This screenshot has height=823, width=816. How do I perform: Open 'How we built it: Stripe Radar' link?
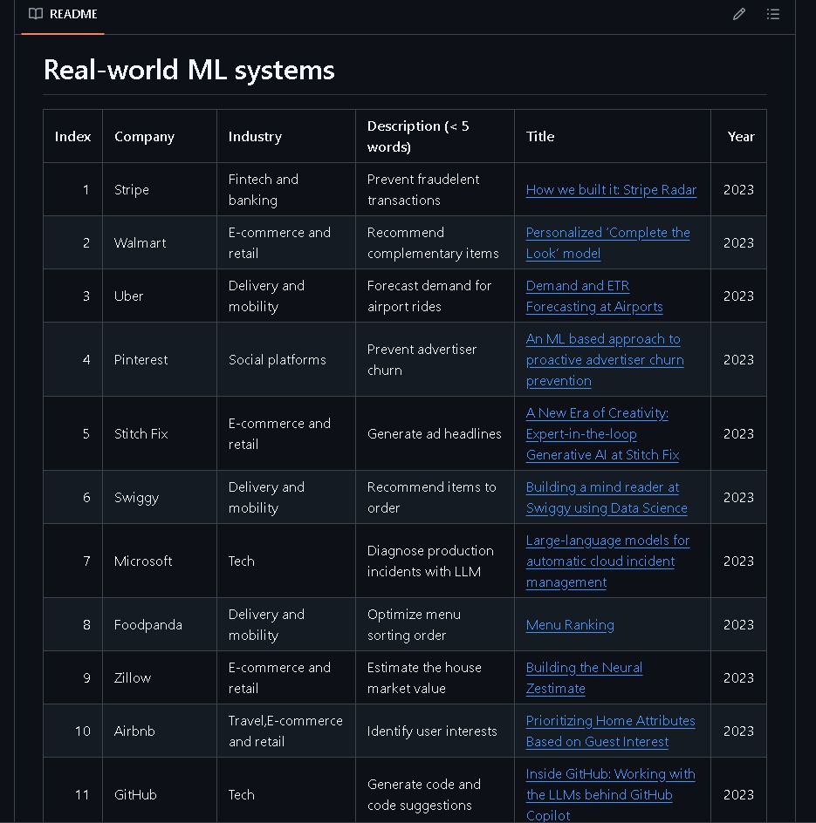tap(611, 189)
